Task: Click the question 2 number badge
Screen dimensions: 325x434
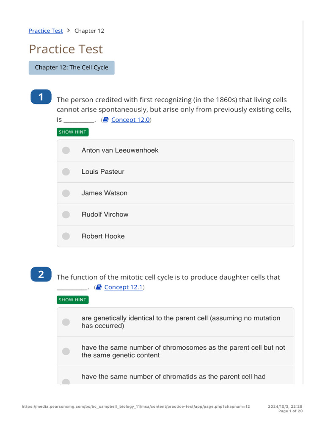Action: (41, 274)
